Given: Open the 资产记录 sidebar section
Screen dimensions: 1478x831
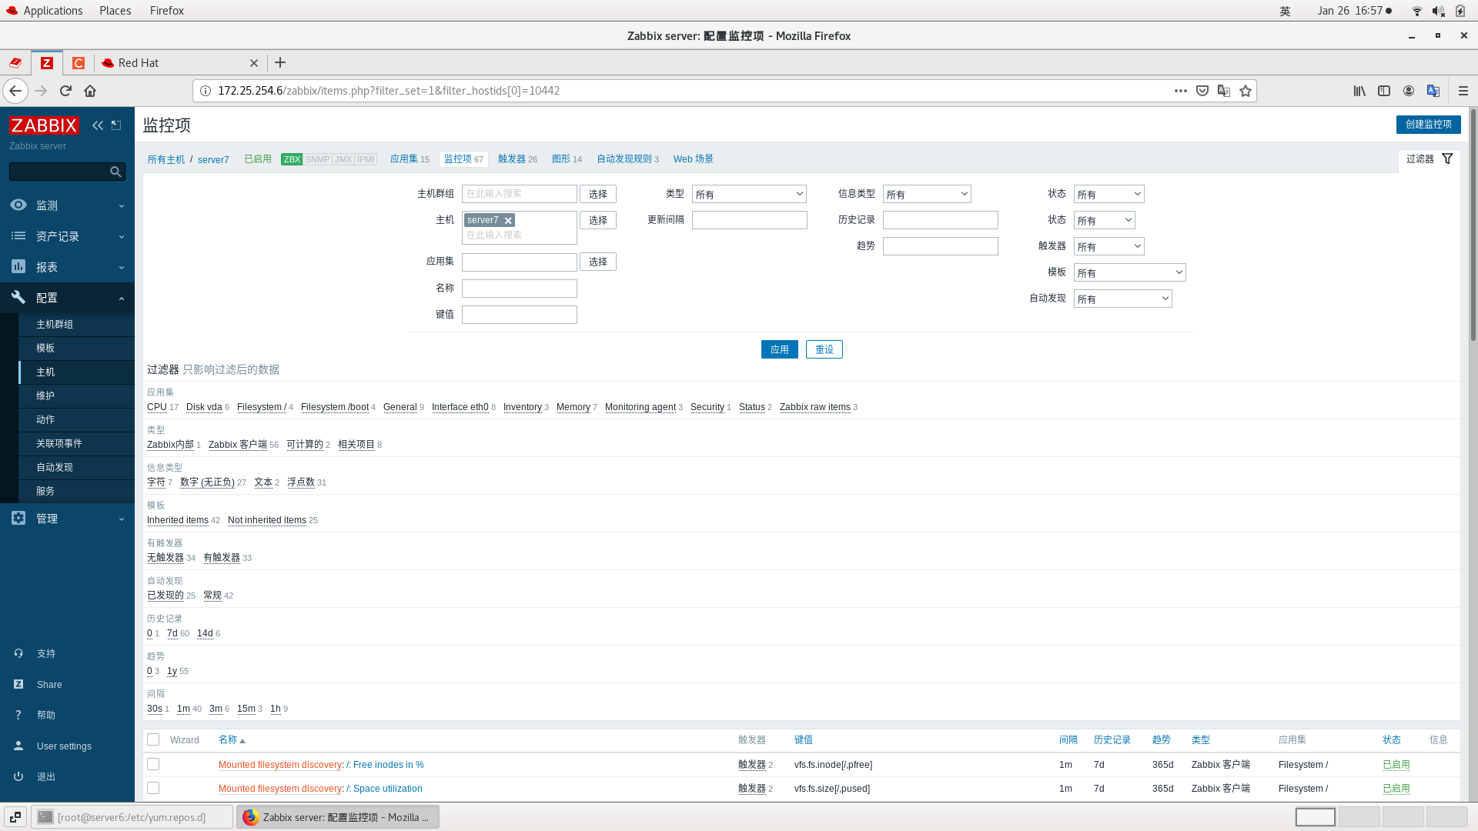Looking at the screenshot, I should point(56,236).
